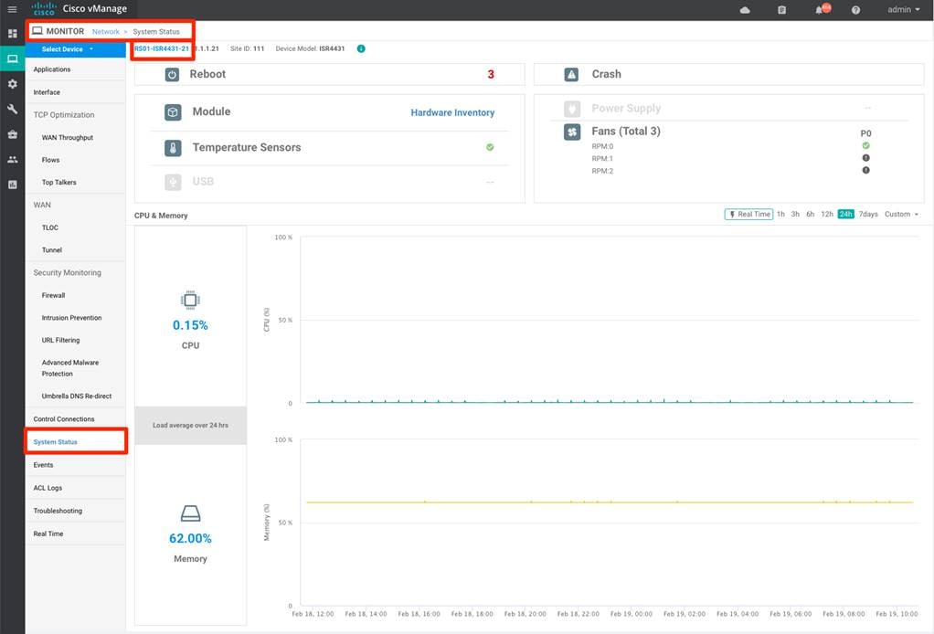Open the help question mark icon
The image size is (934, 634).
[x=855, y=10]
